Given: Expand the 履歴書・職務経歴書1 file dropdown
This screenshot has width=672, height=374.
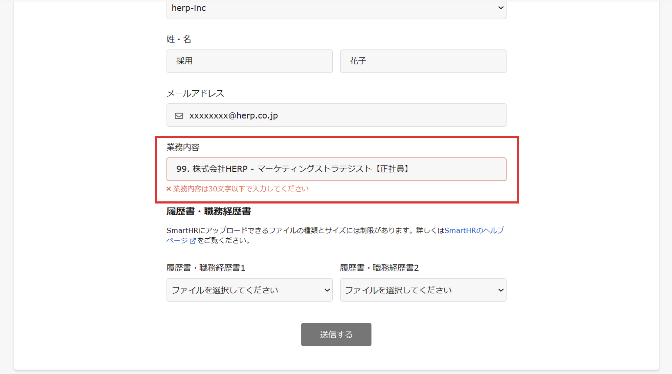Looking at the screenshot, I should (x=249, y=290).
